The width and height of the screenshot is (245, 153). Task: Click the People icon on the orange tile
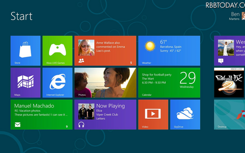point(81,60)
